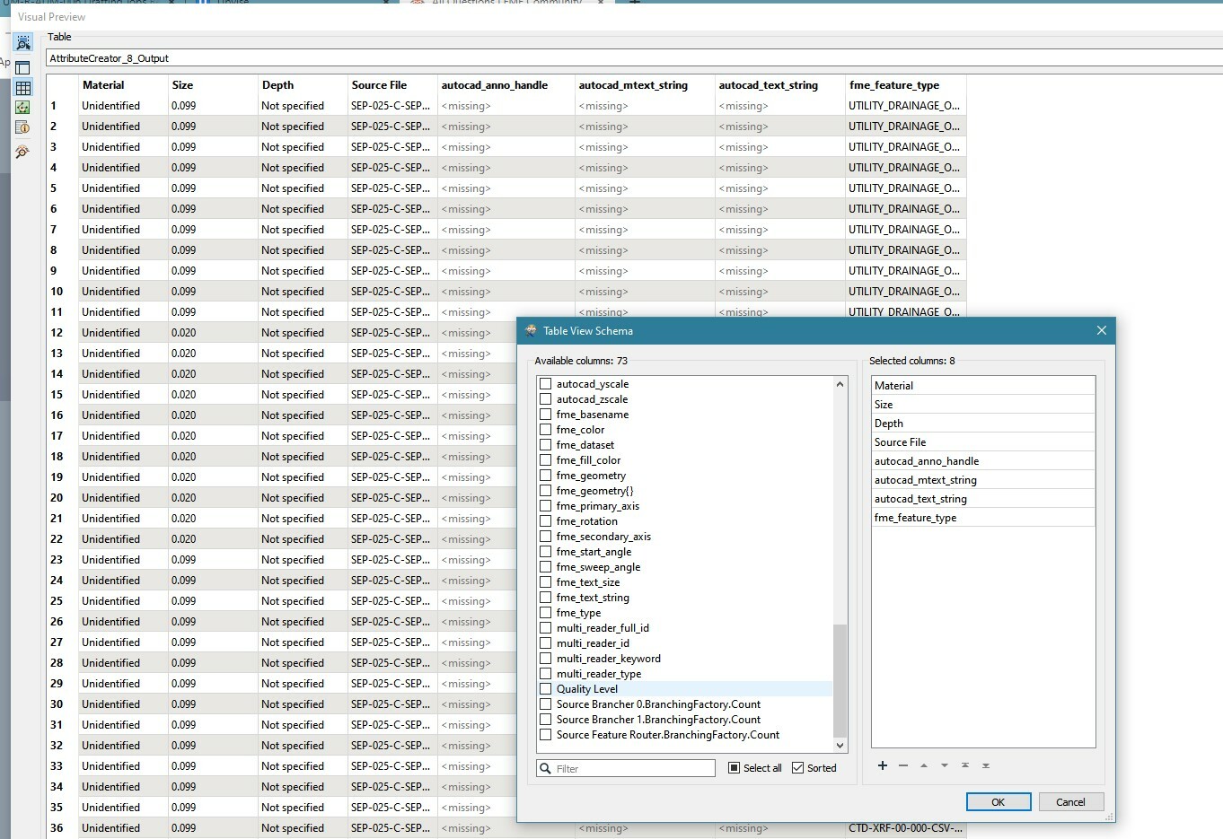Toggle the Select all checkbox
This screenshot has height=839, width=1223.
coord(734,768)
